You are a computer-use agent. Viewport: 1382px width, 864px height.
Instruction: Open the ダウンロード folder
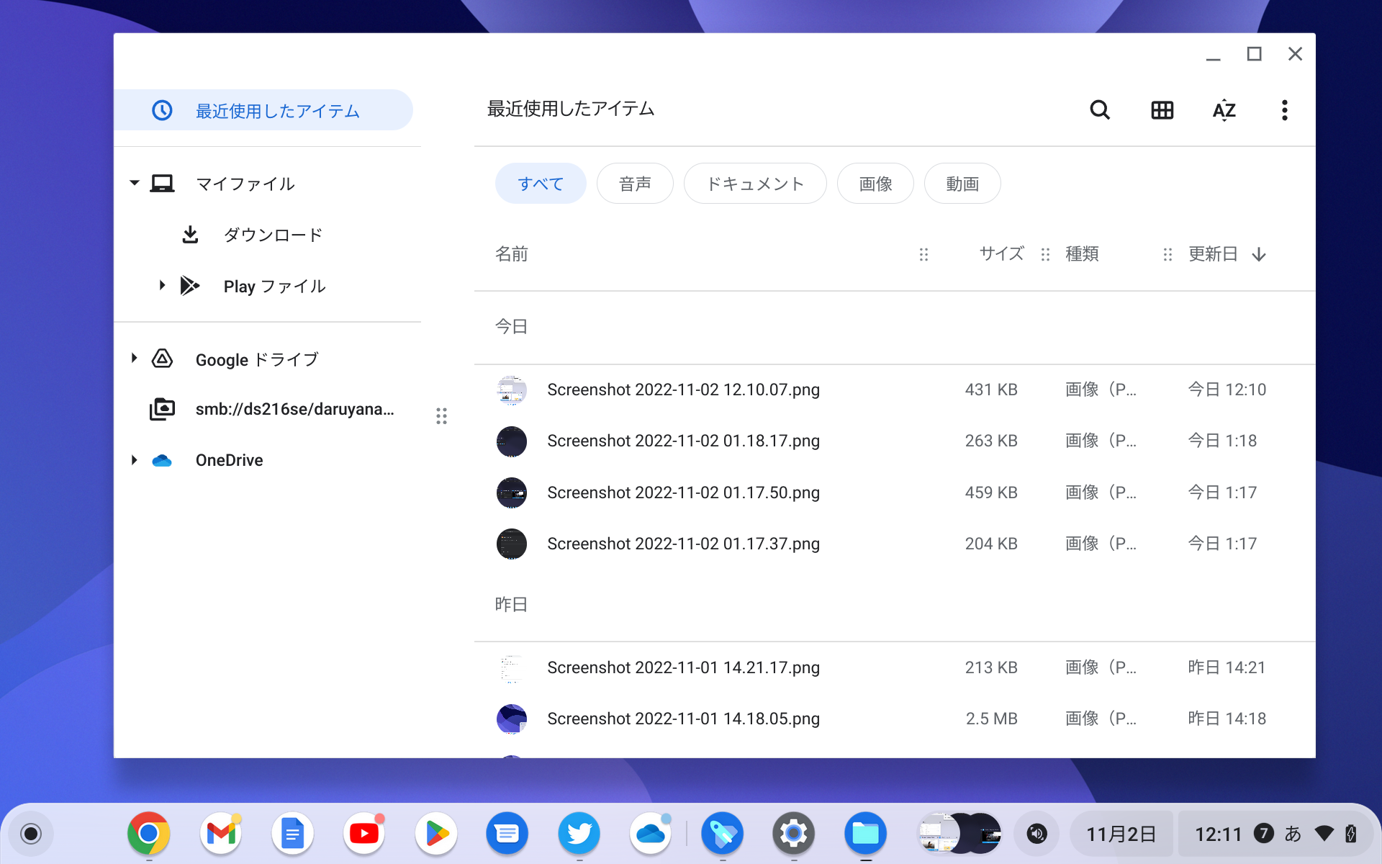coord(274,234)
